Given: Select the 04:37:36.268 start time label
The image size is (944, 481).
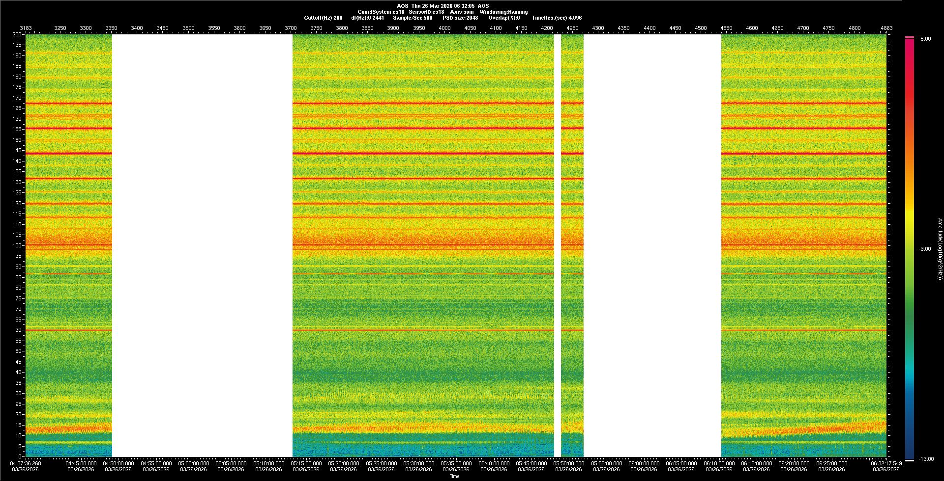Looking at the screenshot, I should click(x=26, y=463).
